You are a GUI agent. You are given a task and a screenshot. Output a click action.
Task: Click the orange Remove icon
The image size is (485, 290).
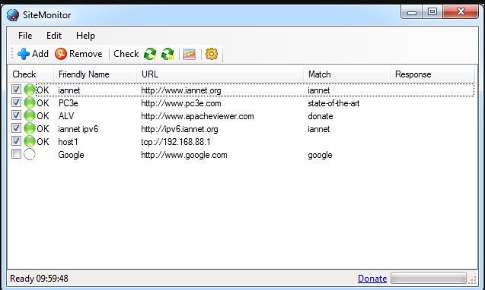[61, 54]
